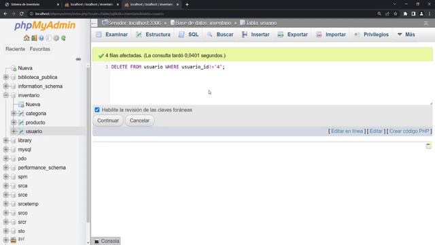Reload the browser page
Viewport: 435px width, 245px height.
(22, 14)
